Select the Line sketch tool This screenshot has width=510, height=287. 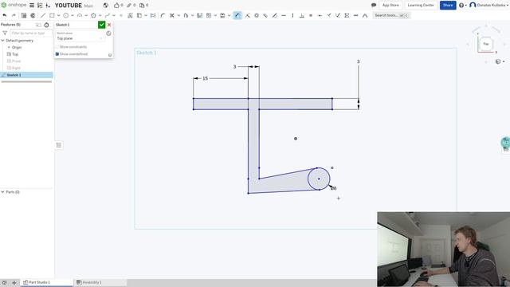tap(43, 15)
